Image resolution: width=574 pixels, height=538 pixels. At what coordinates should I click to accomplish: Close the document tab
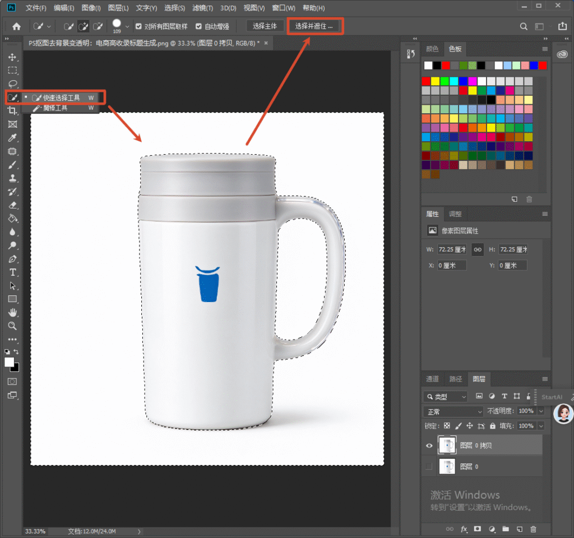[266, 43]
